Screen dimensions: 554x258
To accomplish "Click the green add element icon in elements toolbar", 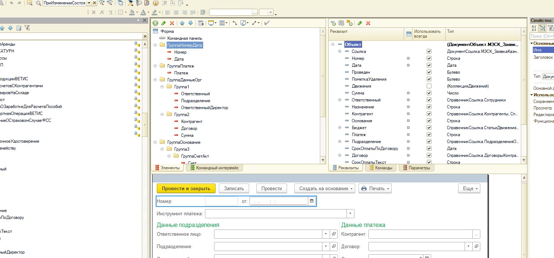I will [x=155, y=23].
